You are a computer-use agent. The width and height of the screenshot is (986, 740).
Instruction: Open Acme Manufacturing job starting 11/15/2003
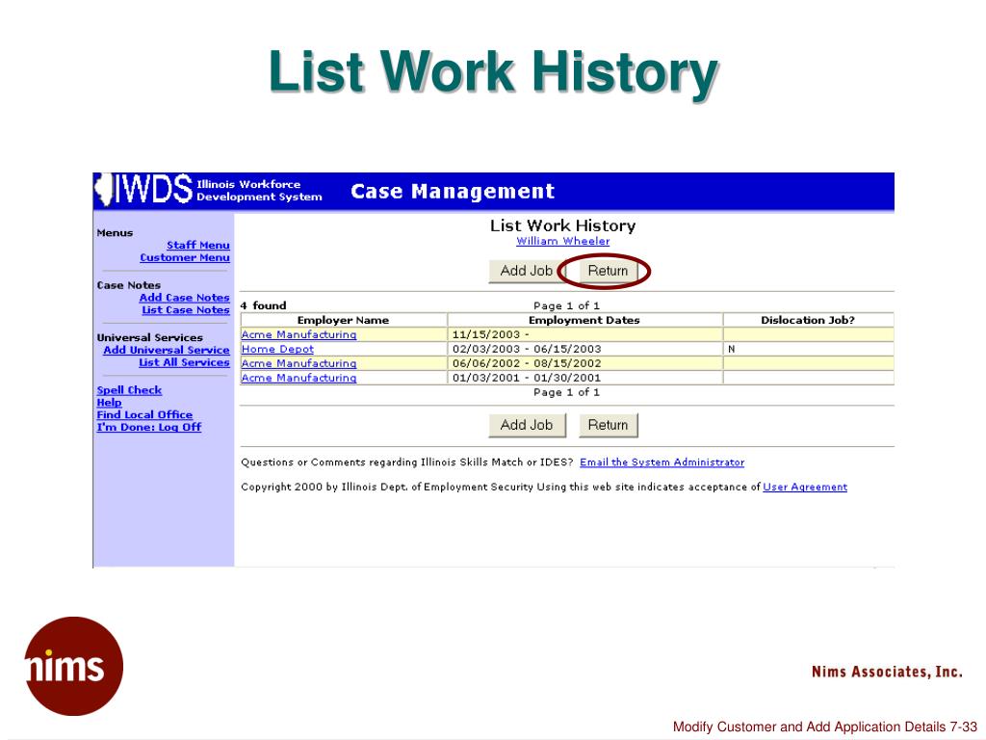coord(298,334)
